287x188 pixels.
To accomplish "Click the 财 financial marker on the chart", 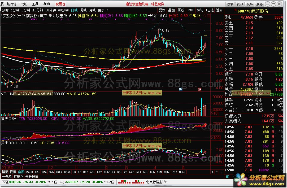I will pyautogui.click(x=180, y=90).
